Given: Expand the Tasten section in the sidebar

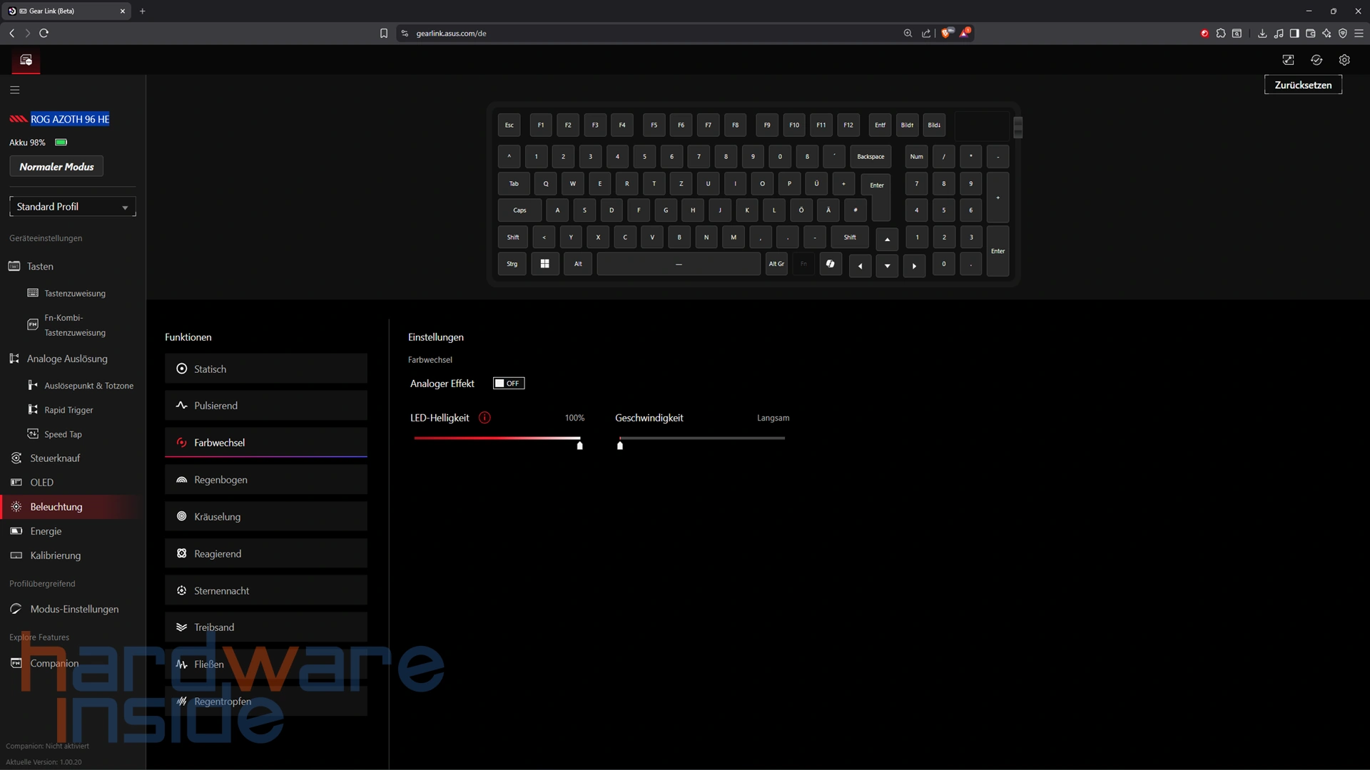Looking at the screenshot, I should tap(40, 266).
